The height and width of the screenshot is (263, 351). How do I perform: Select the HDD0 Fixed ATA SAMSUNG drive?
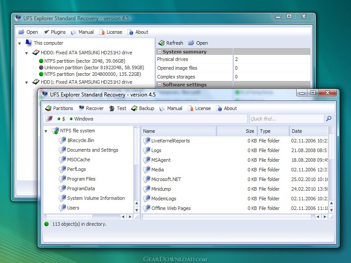(x=82, y=53)
